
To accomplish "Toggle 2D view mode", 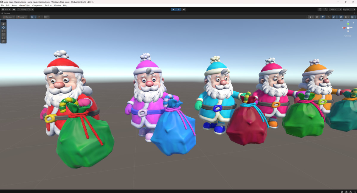I will click(317, 17).
